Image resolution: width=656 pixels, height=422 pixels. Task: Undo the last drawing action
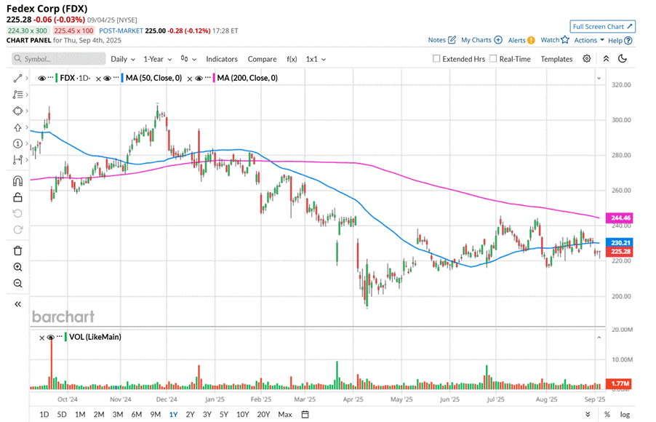pos(17,213)
